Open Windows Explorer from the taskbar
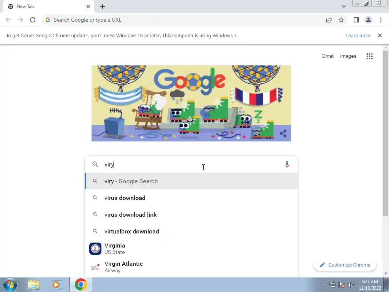 coord(34,285)
